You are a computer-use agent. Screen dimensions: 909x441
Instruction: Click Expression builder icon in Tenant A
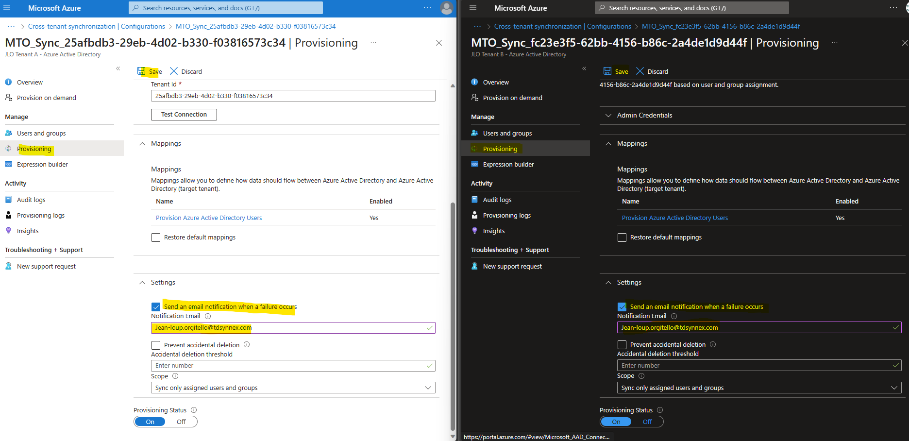click(x=8, y=164)
